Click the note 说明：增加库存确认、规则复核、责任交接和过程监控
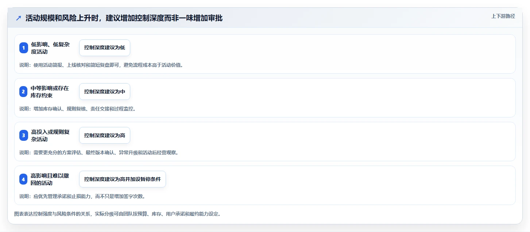This screenshot has width=530, height=232. click(77, 109)
